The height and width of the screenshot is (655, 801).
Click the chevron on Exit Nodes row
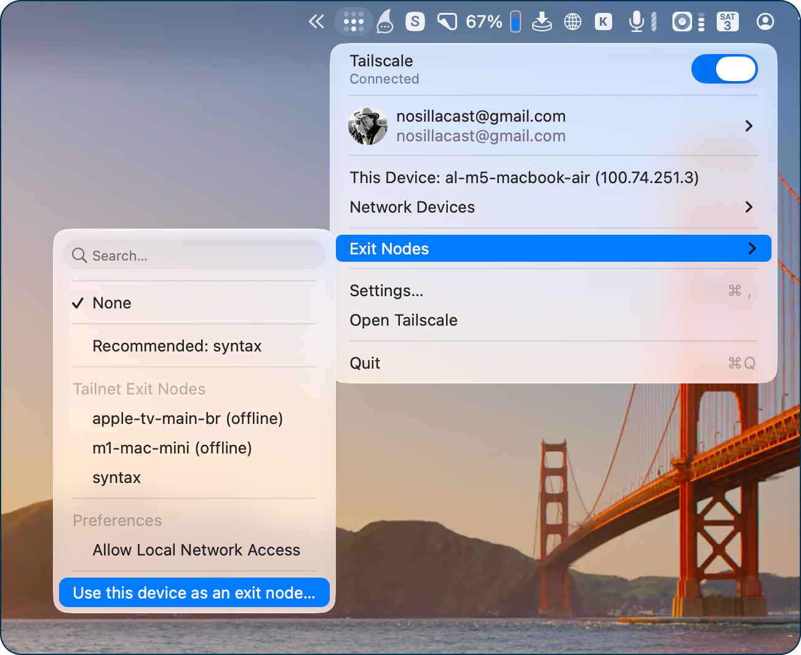[x=752, y=248]
